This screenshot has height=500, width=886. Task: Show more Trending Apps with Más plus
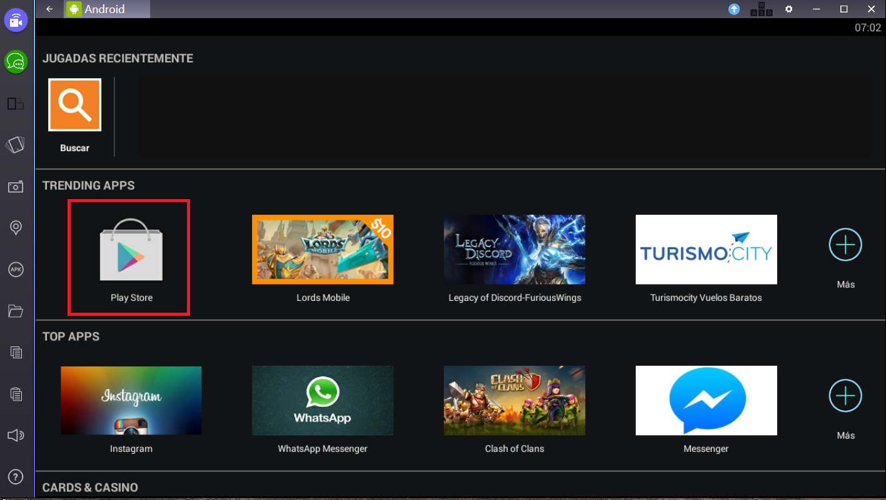coord(845,245)
